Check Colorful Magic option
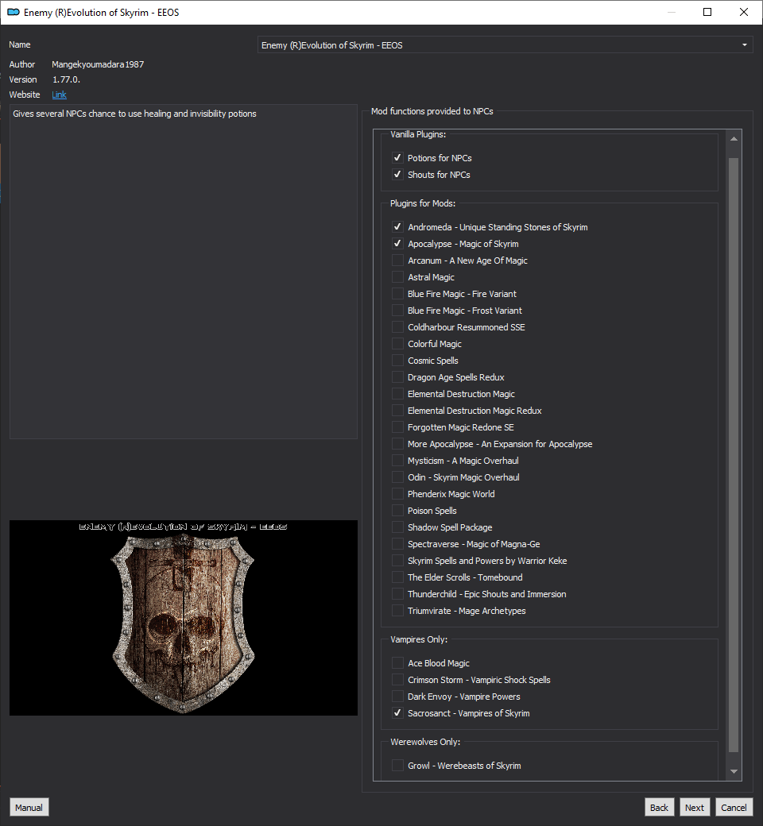Image resolution: width=763 pixels, height=826 pixels. click(397, 344)
